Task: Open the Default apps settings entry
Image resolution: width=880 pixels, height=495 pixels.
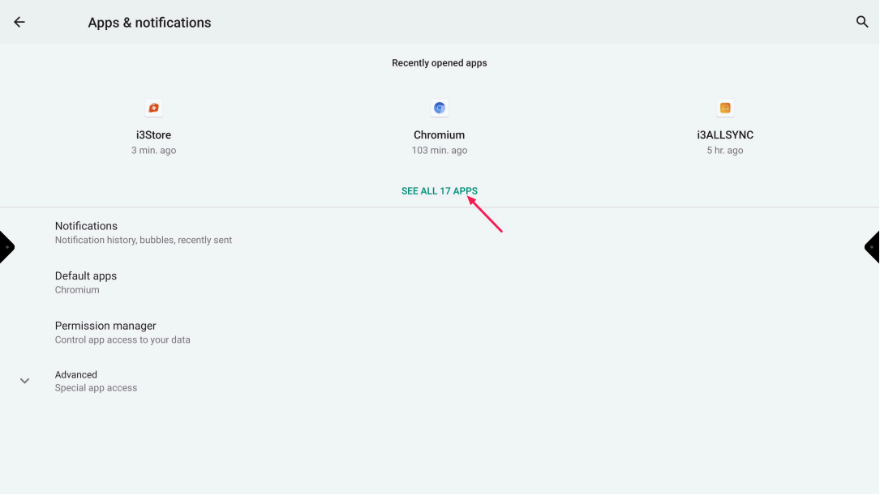Action: (x=86, y=276)
